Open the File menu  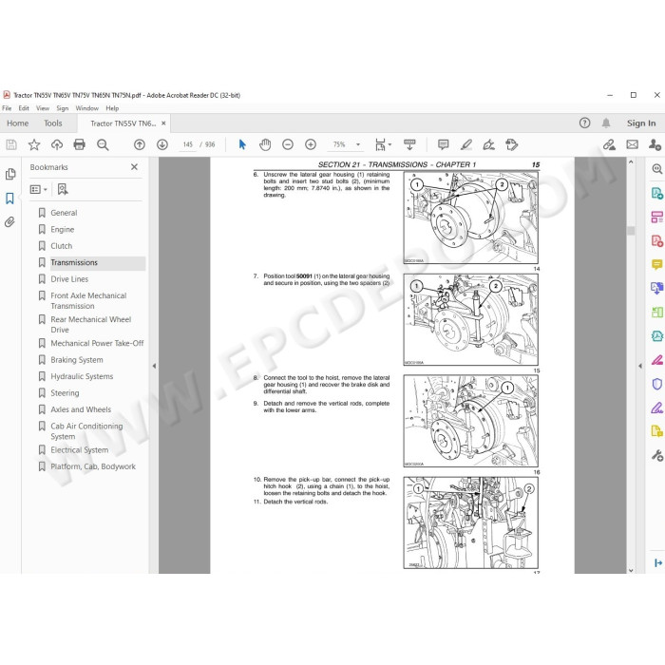click(7, 108)
